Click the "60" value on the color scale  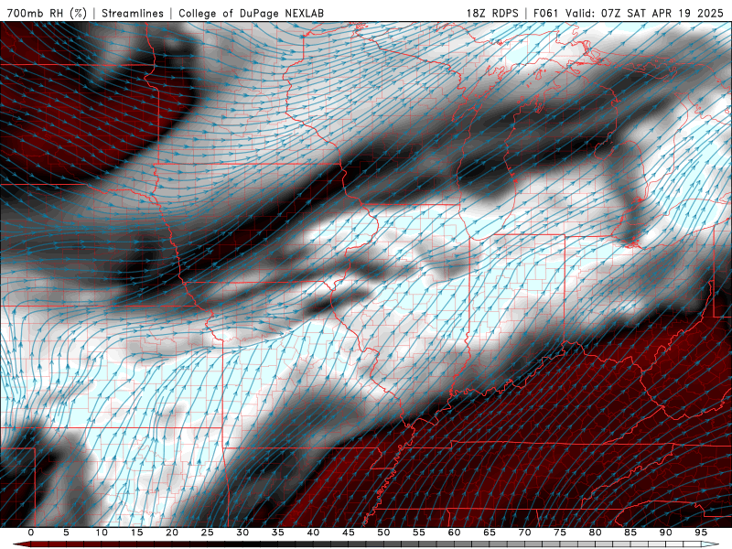point(454,533)
